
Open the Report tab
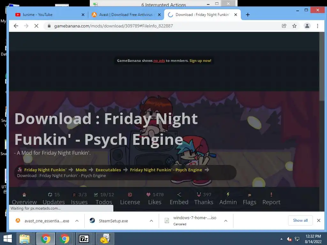271,199
